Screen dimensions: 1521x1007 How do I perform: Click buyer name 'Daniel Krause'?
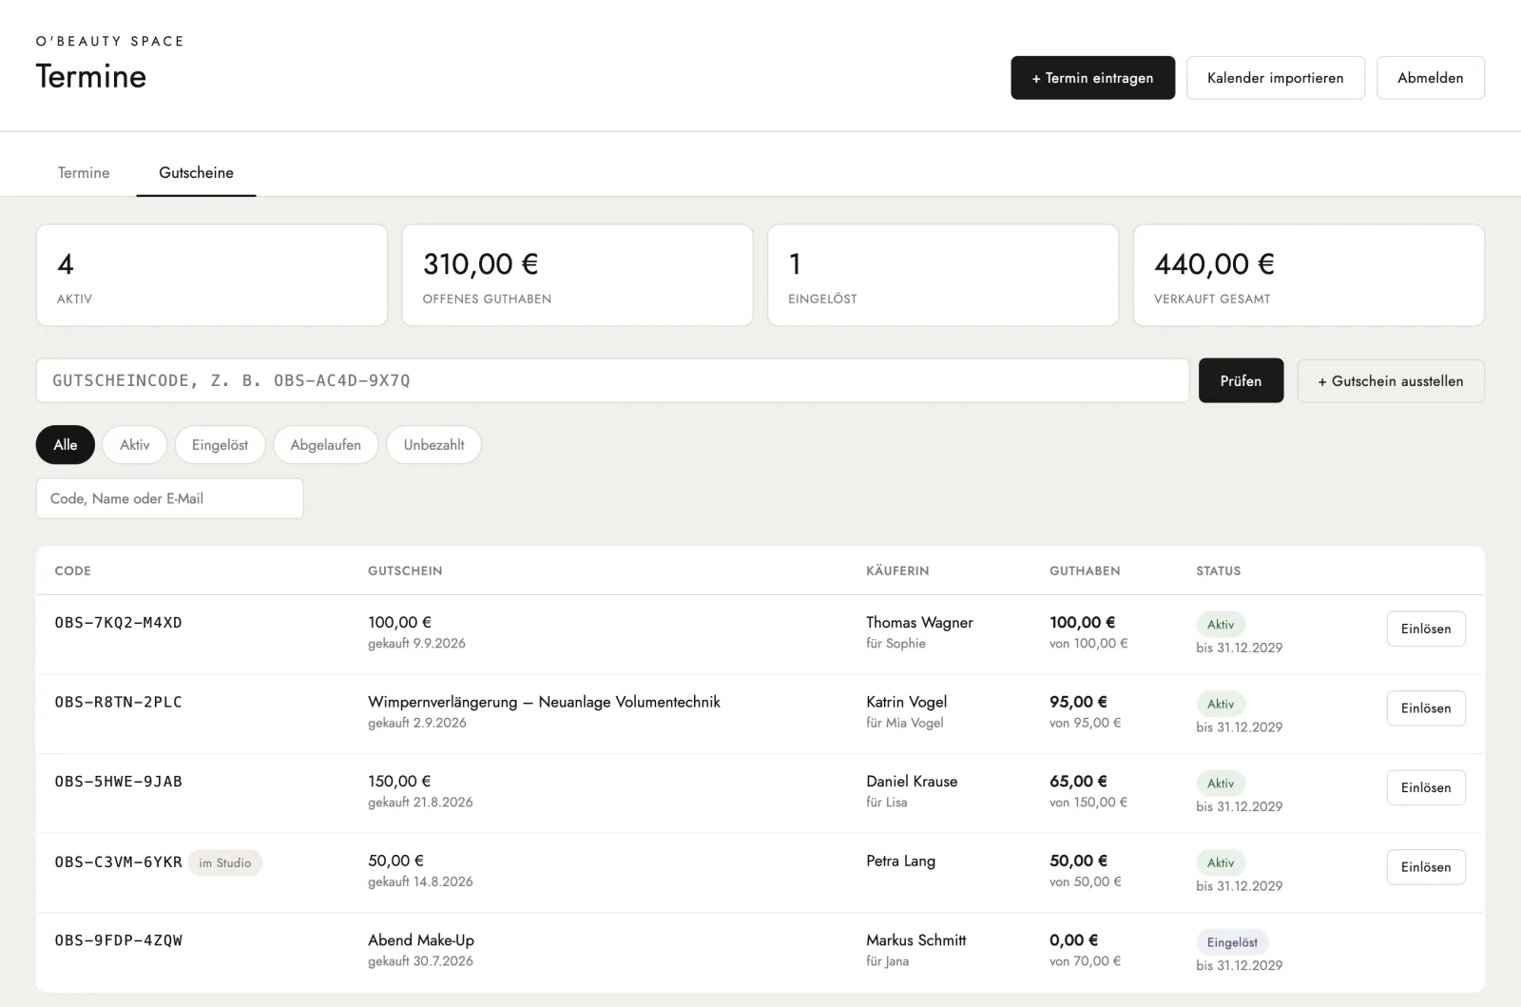pyautogui.click(x=912, y=782)
